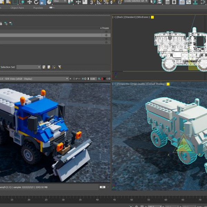Toggle frozen snowflake on the fourth explorer row

pyautogui.click(x=106, y=42)
